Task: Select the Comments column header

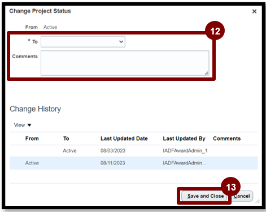Action: [227, 139]
